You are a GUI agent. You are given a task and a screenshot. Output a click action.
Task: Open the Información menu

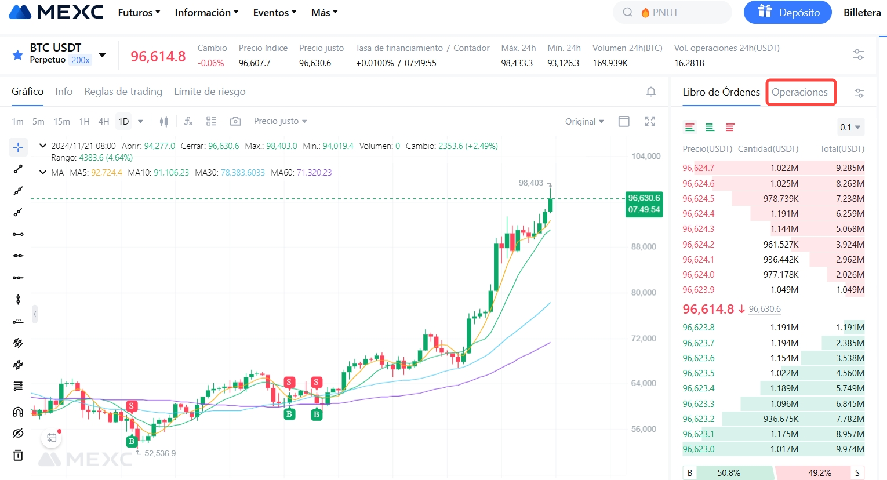207,12
